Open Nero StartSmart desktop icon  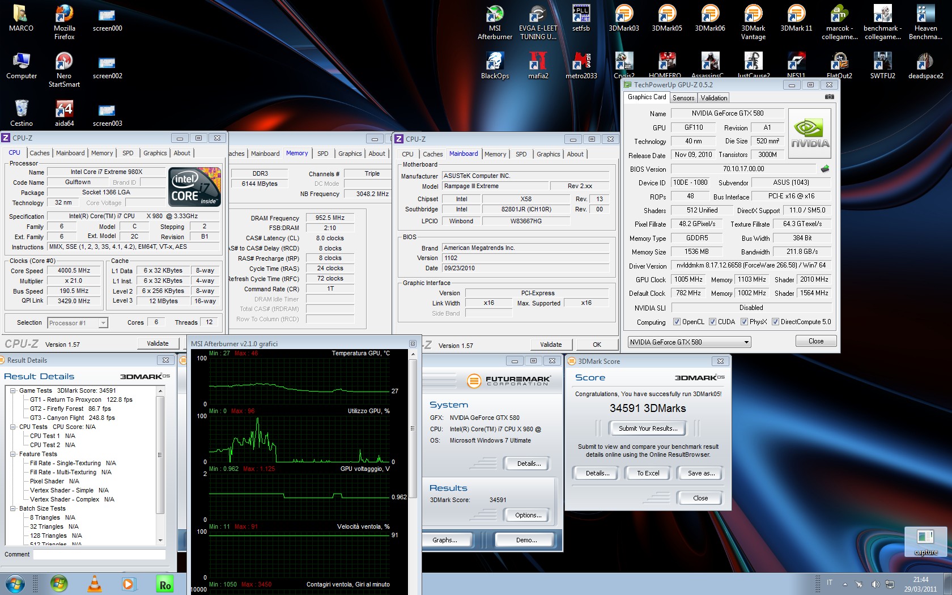click(64, 69)
